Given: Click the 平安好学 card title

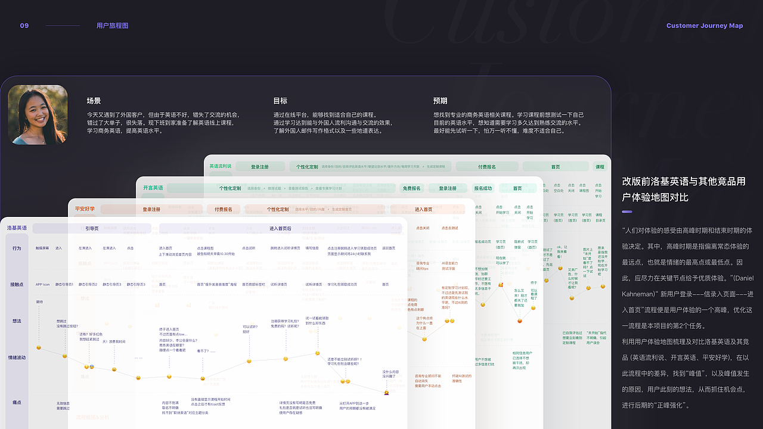Looking at the screenshot, I should [85, 209].
